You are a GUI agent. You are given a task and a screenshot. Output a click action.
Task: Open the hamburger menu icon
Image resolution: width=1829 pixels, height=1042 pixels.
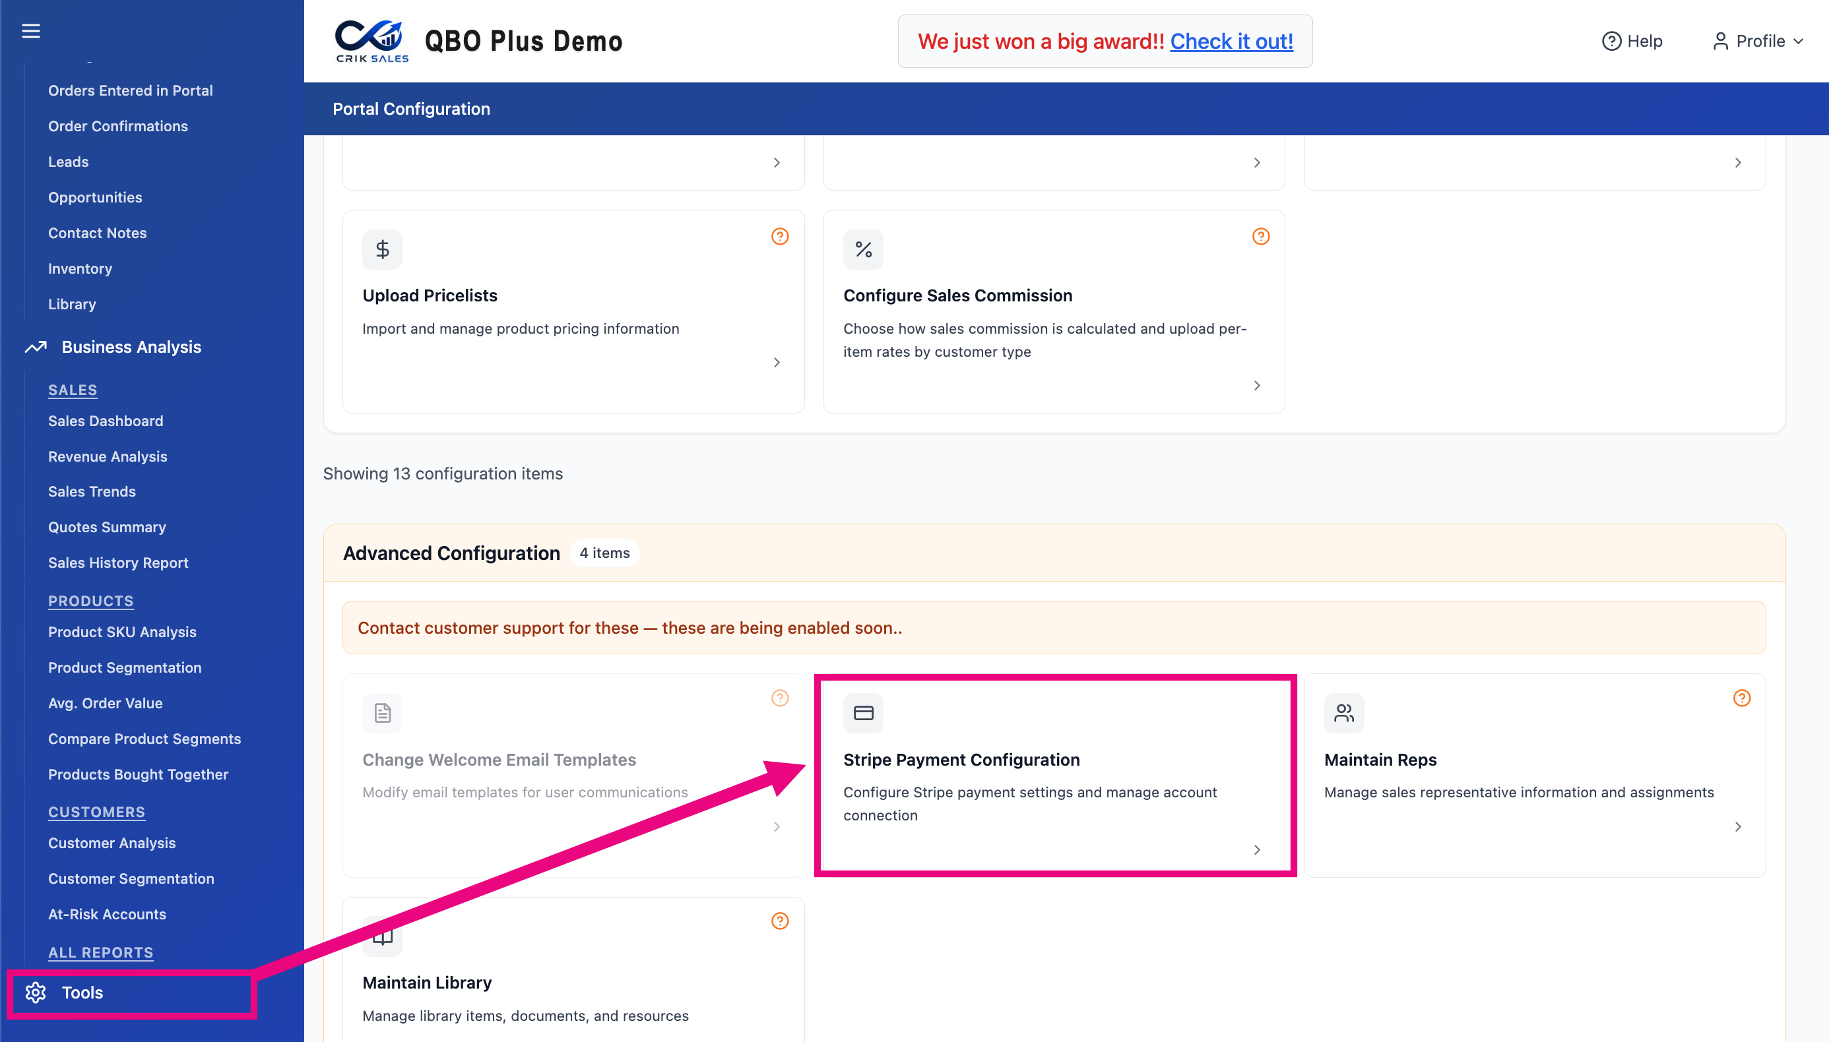pyautogui.click(x=31, y=31)
